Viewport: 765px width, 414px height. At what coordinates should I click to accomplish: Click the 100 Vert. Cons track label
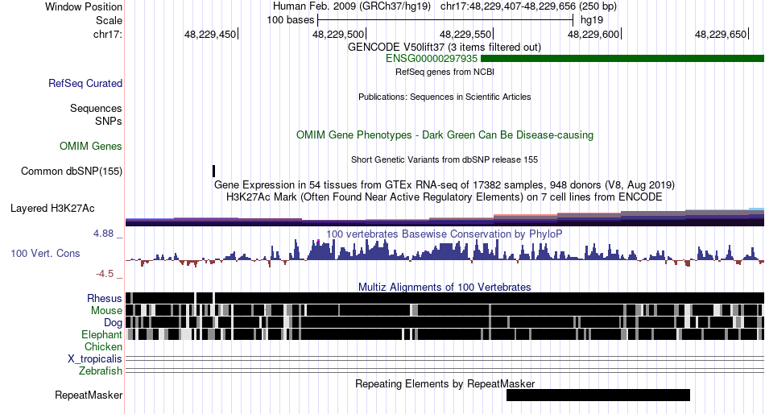click(x=45, y=254)
